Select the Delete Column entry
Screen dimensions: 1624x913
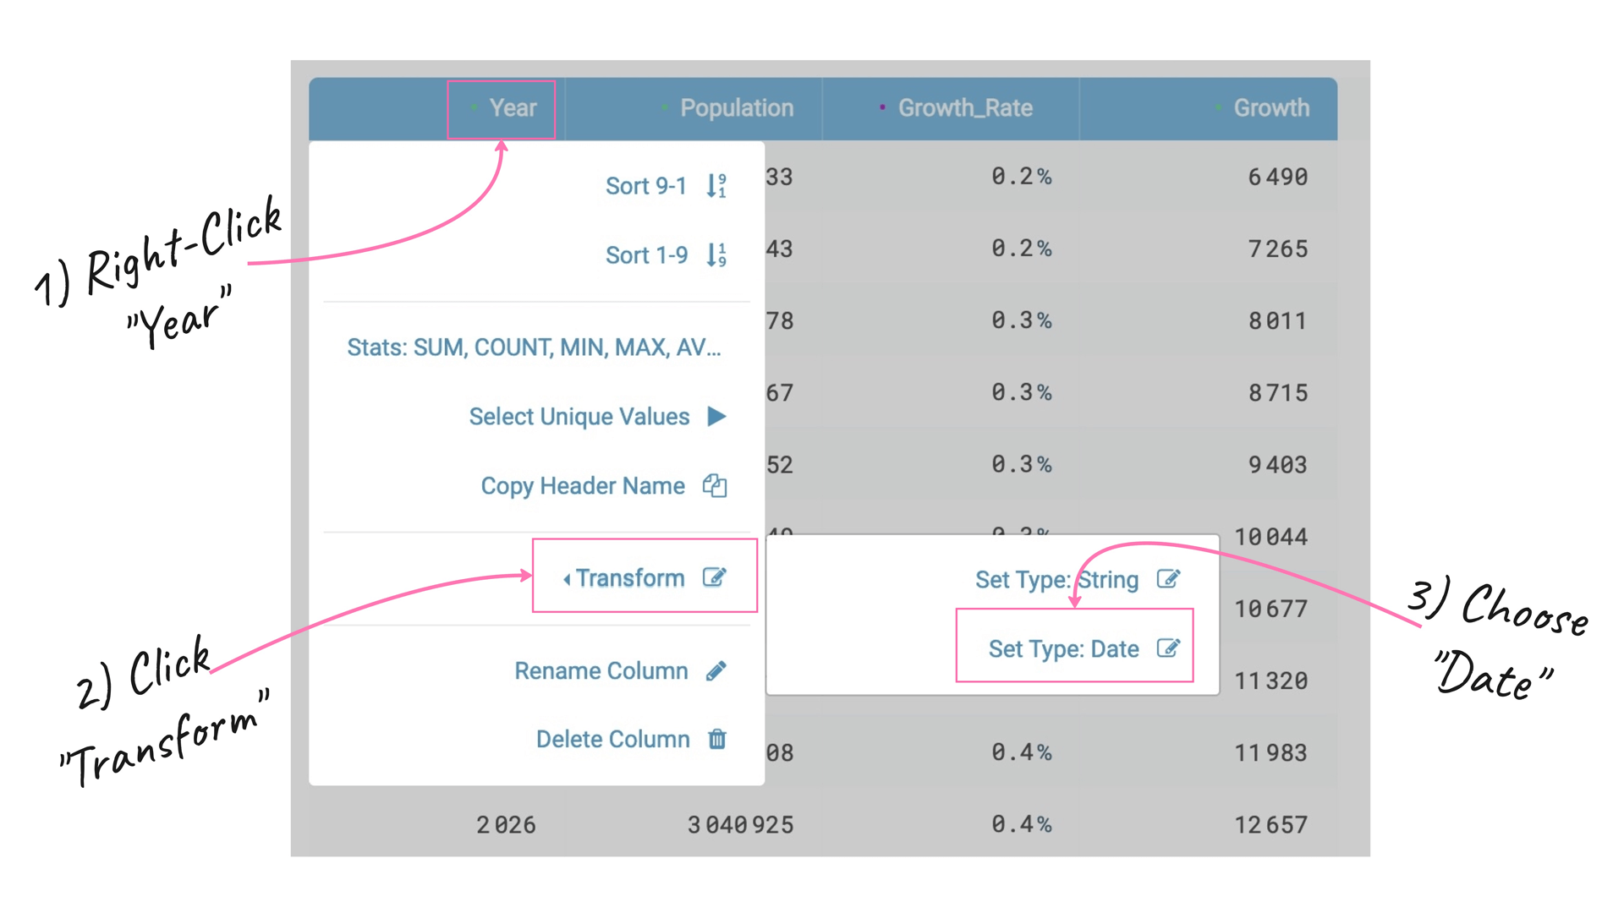pos(612,740)
